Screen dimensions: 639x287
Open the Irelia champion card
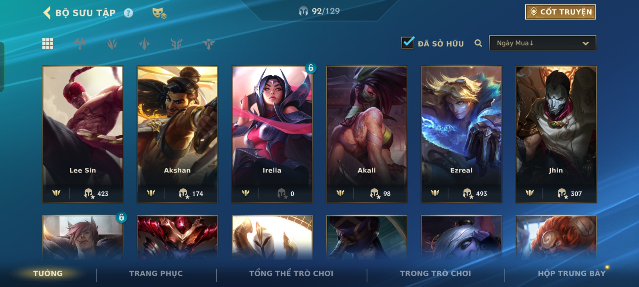(272, 134)
